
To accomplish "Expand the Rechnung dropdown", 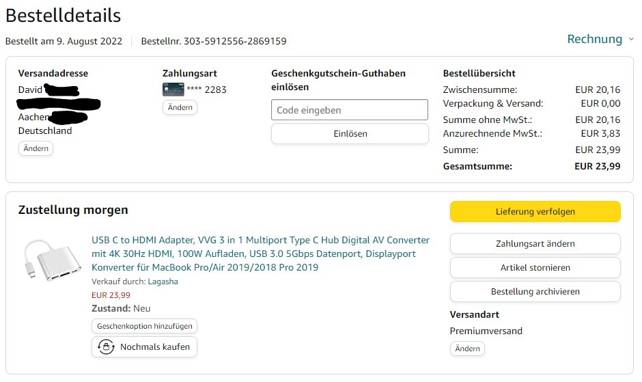I will (595, 39).
